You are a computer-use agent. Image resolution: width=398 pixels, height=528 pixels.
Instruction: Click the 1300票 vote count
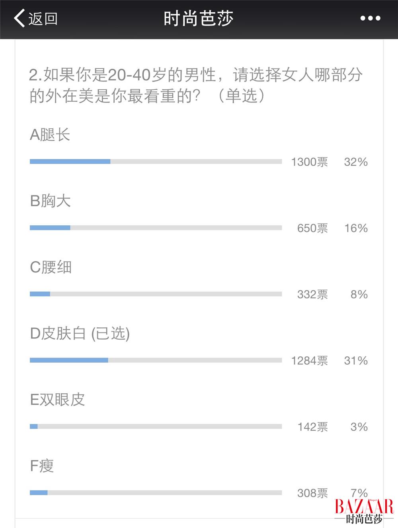310,162
